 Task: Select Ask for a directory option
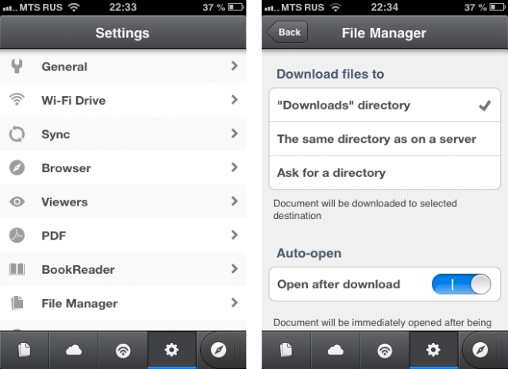384,173
